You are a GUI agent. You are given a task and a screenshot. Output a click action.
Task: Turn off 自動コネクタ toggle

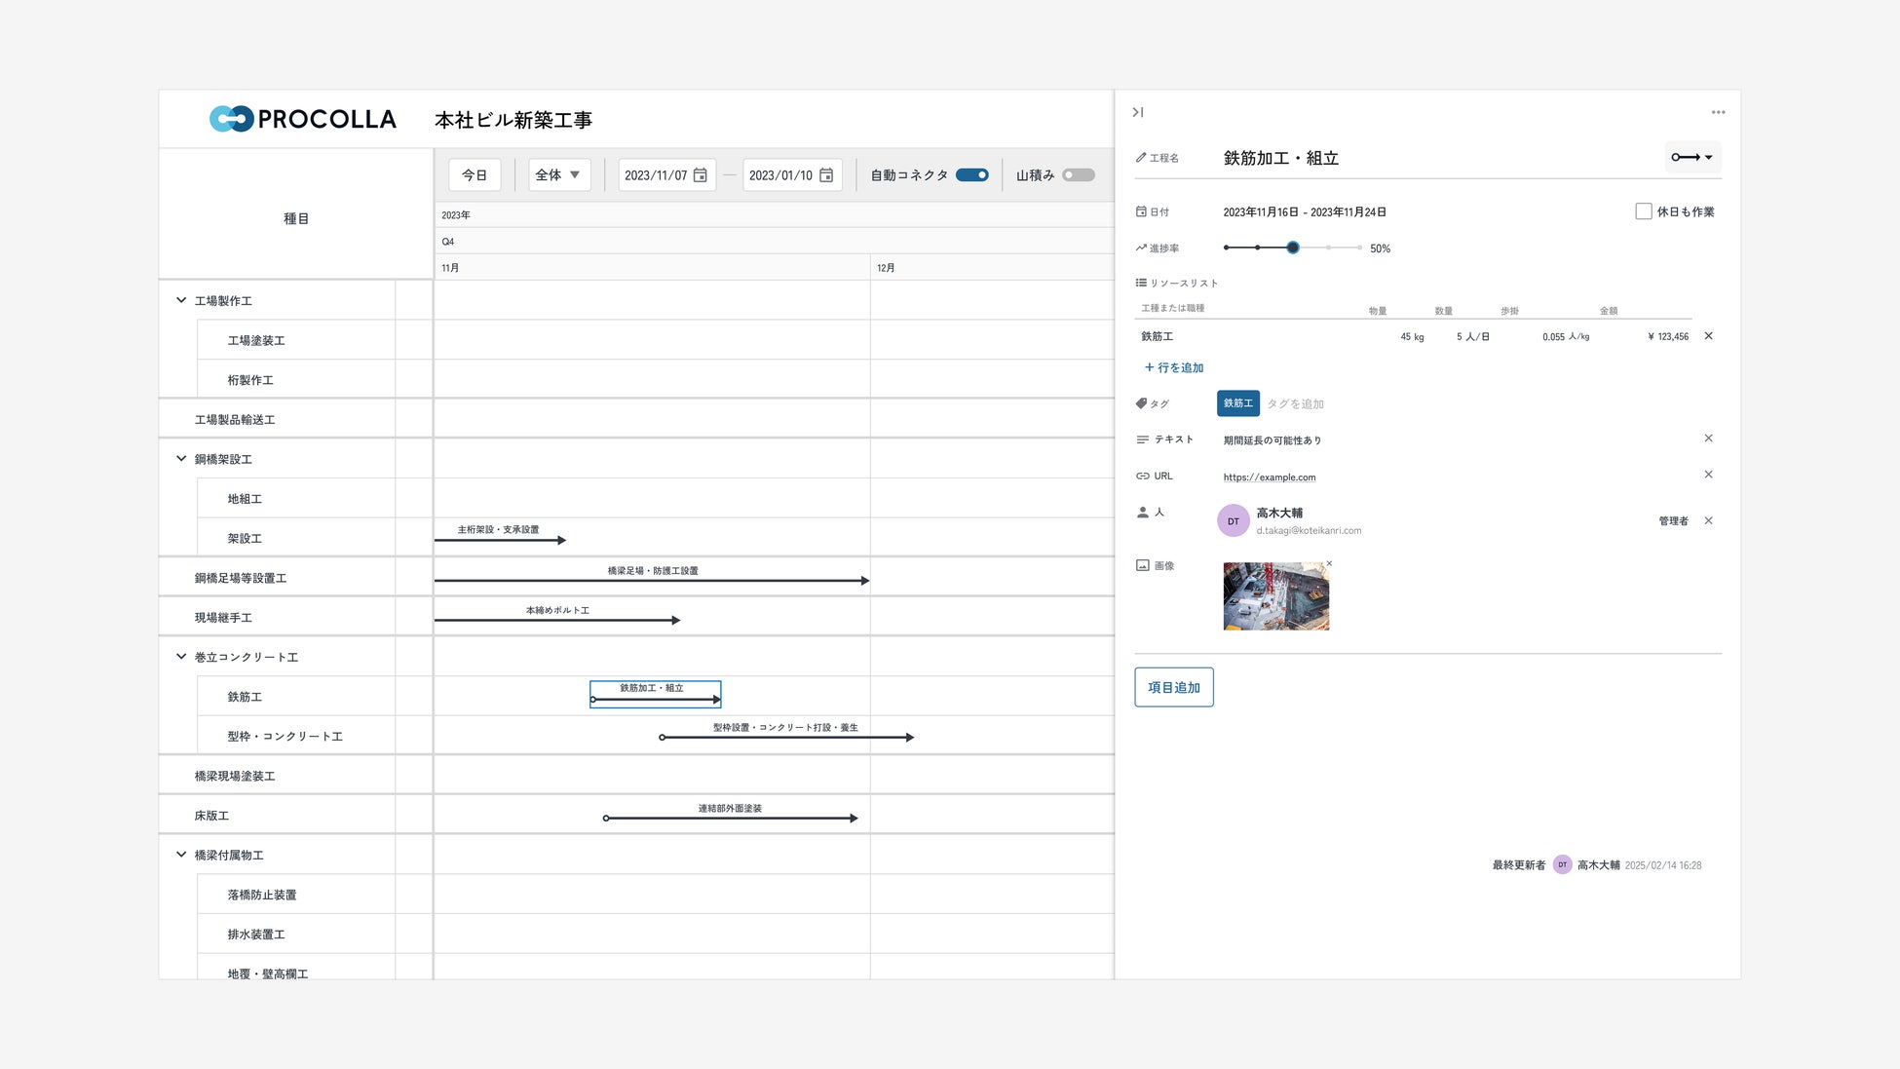971,175
